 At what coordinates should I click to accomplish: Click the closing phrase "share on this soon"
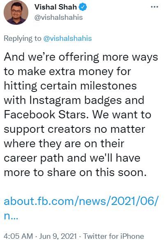[x=97, y=172]
